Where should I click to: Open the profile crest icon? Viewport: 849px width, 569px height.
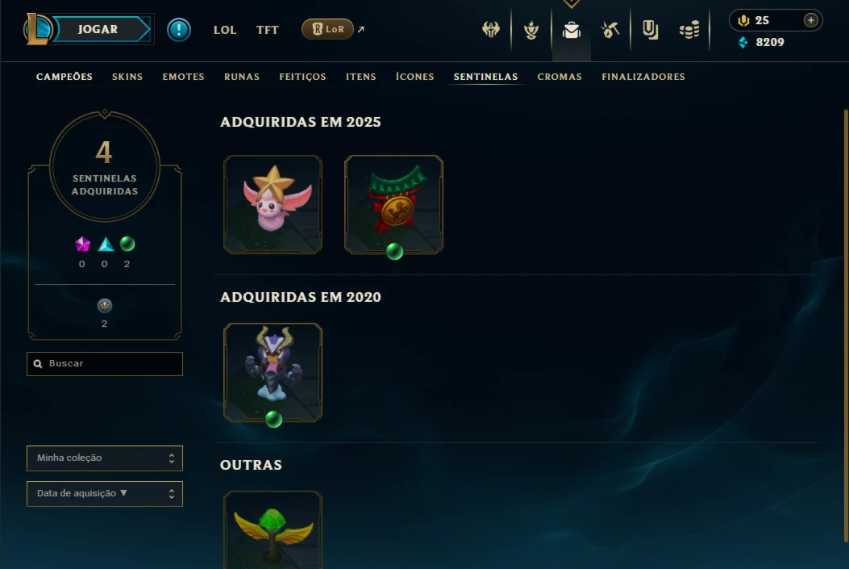pyautogui.click(x=531, y=30)
